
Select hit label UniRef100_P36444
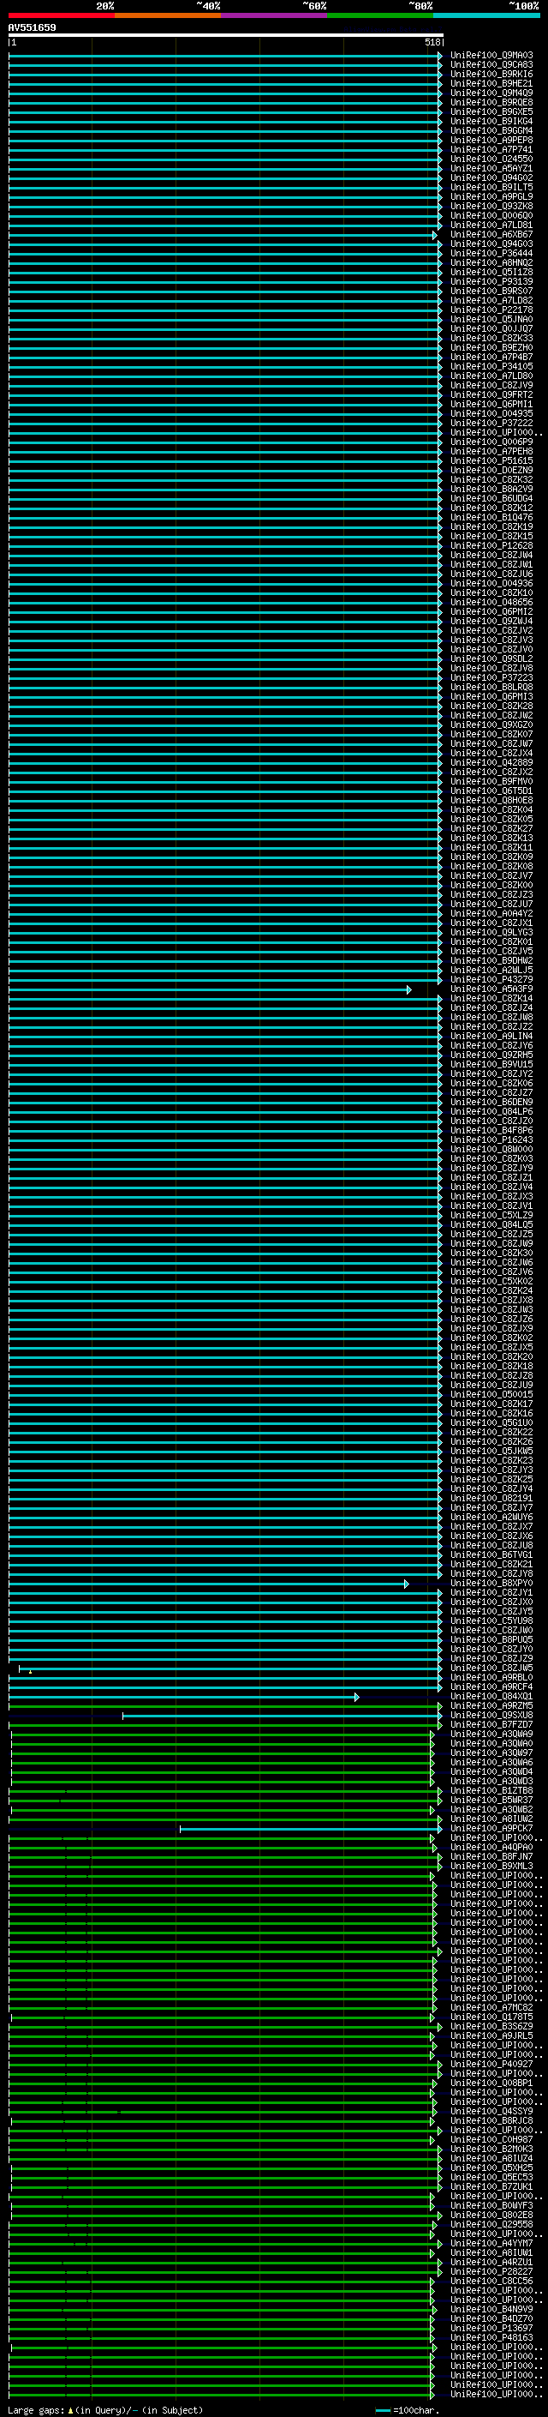click(491, 253)
